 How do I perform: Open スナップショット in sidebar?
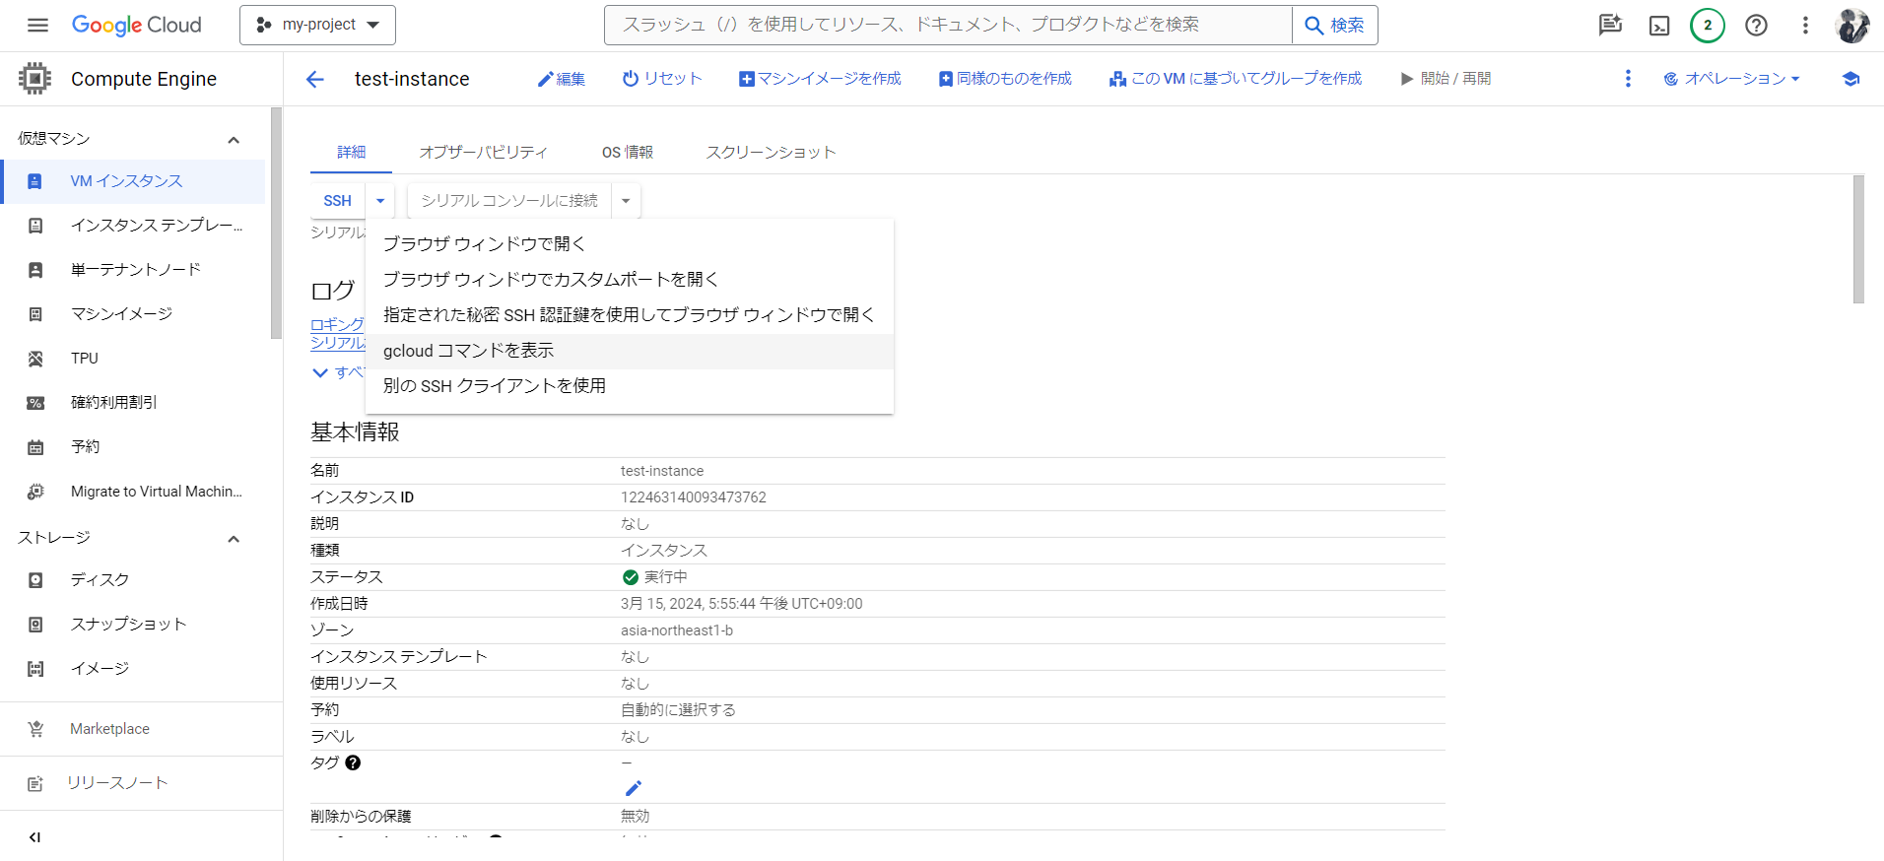[x=133, y=625]
